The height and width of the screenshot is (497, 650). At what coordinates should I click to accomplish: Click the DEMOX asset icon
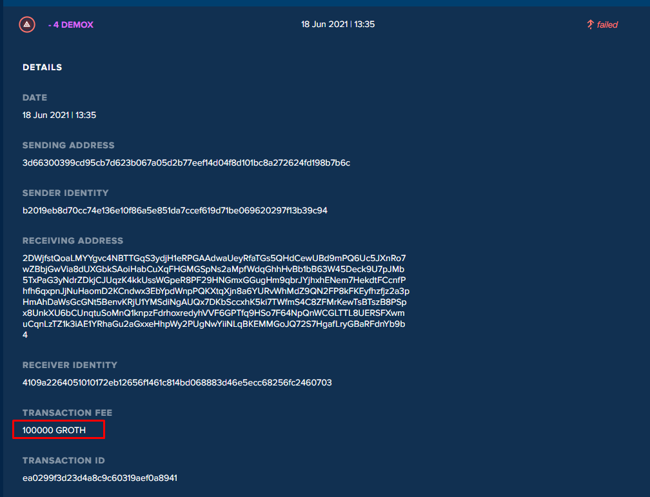pos(27,24)
